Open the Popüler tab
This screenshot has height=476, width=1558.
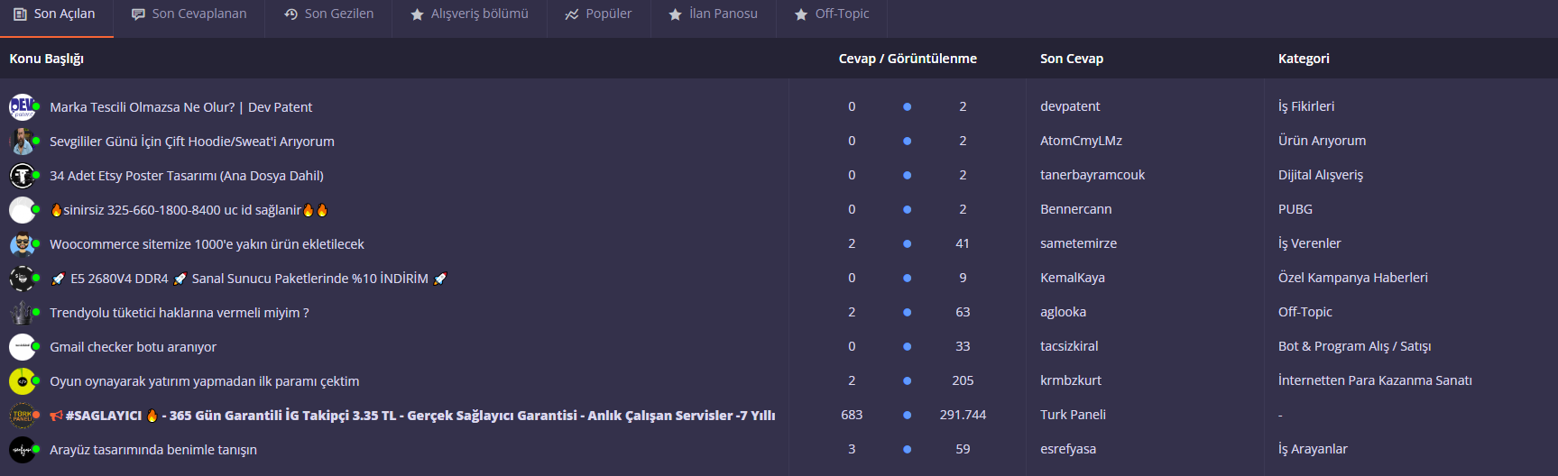(598, 14)
